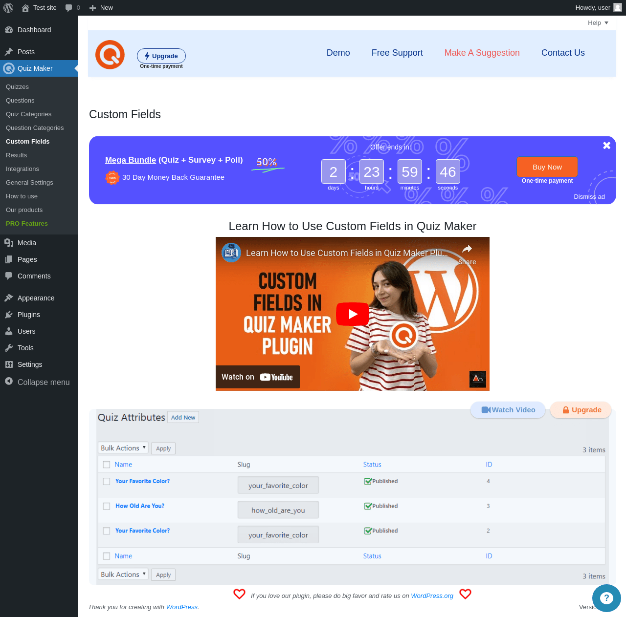Sort by Status column header
The width and height of the screenshot is (626, 617).
pyautogui.click(x=372, y=465)
